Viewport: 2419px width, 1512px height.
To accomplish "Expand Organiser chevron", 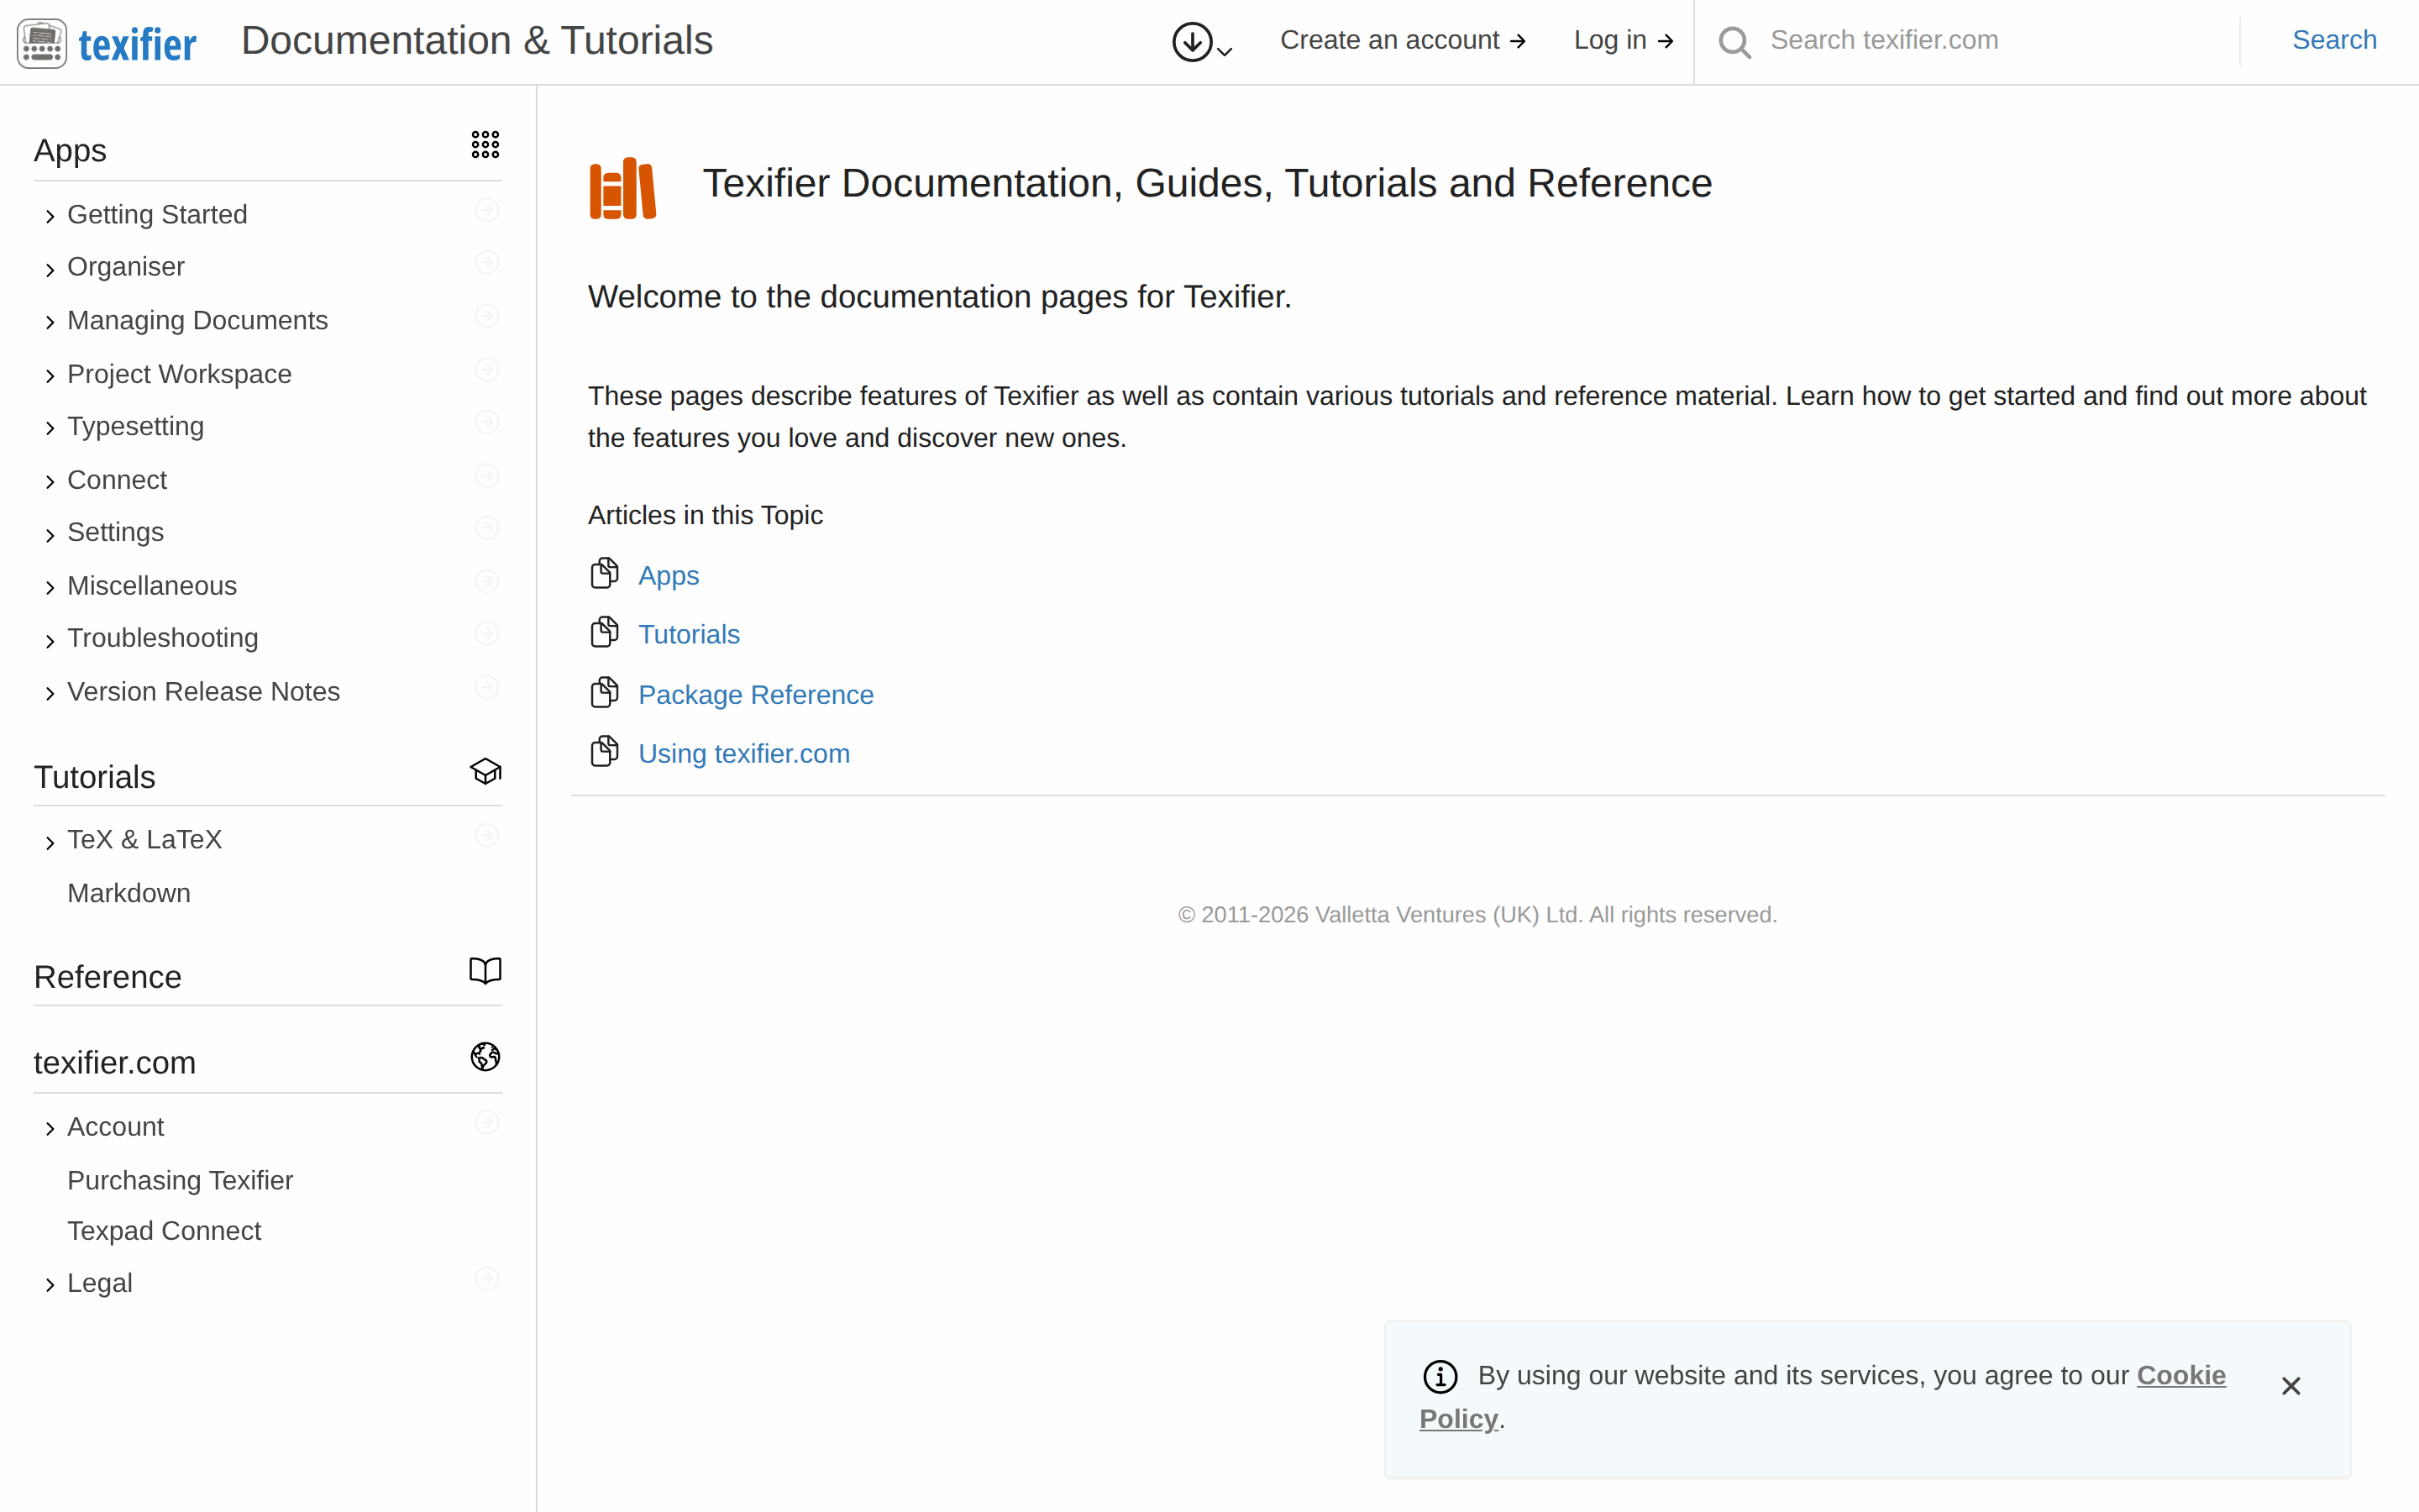I will [50, 269].
